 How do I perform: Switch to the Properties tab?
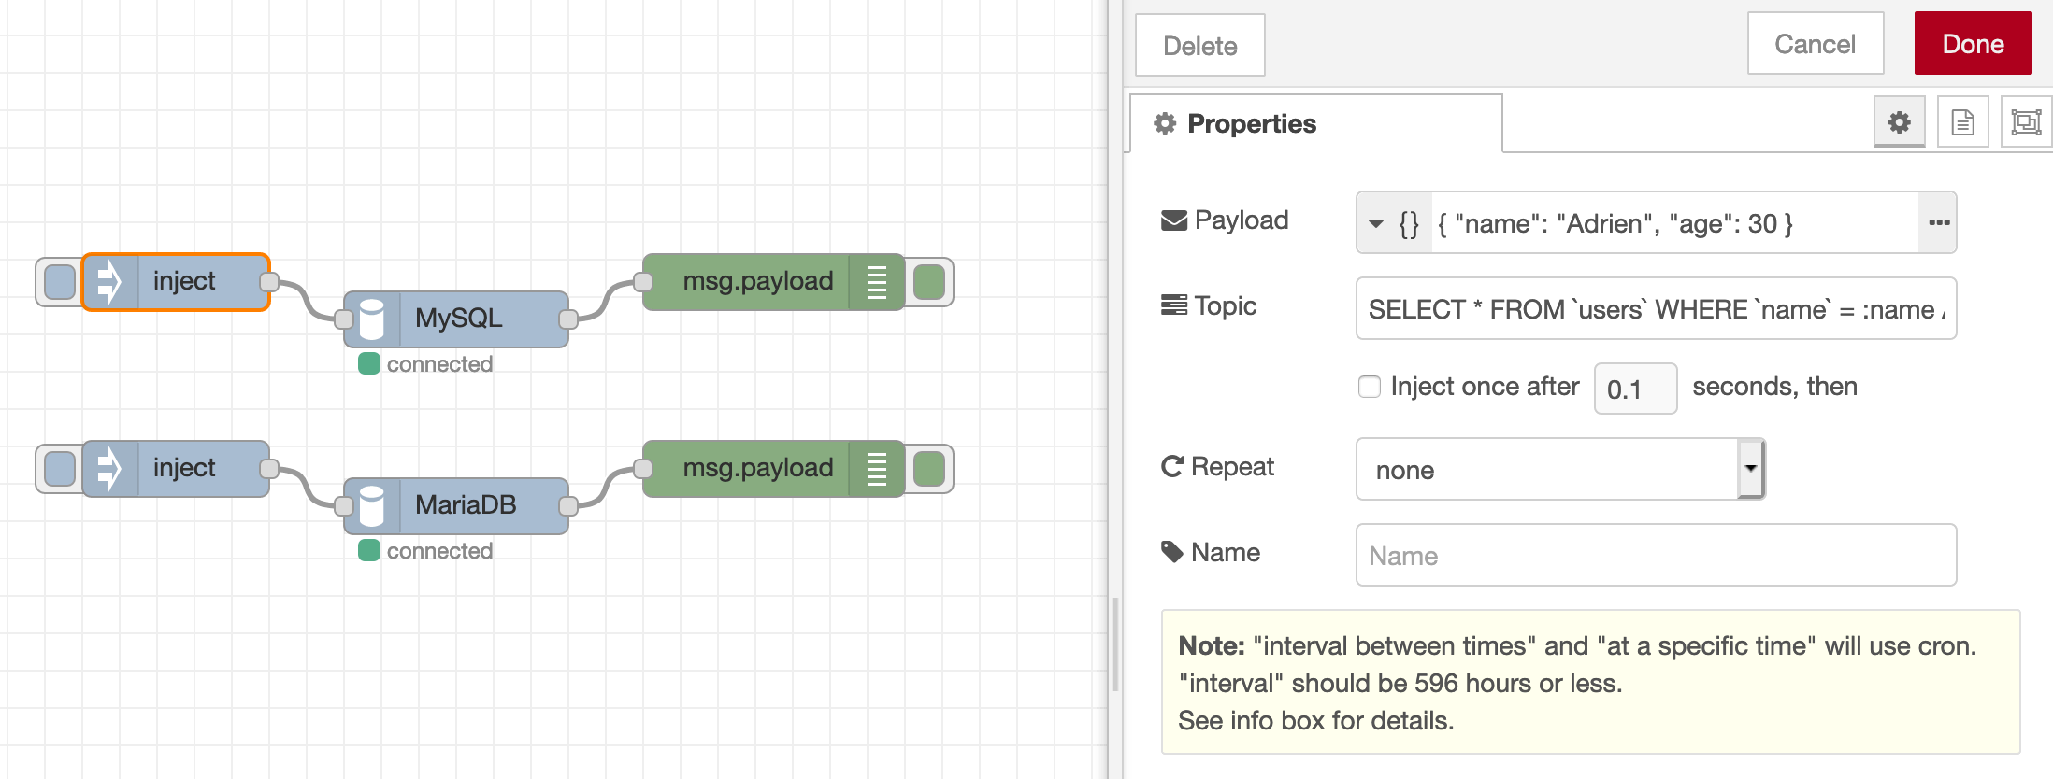pos(1250,123)
